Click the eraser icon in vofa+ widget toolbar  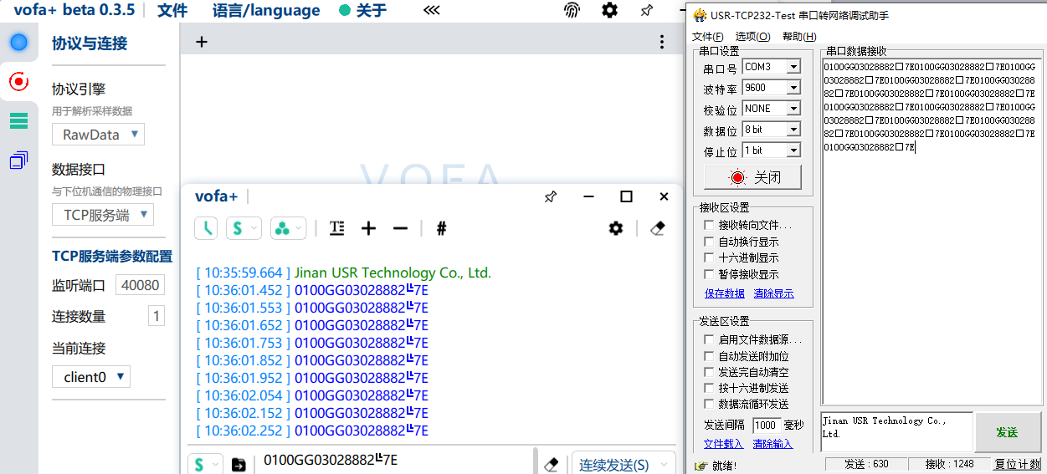tap(658, 228)
